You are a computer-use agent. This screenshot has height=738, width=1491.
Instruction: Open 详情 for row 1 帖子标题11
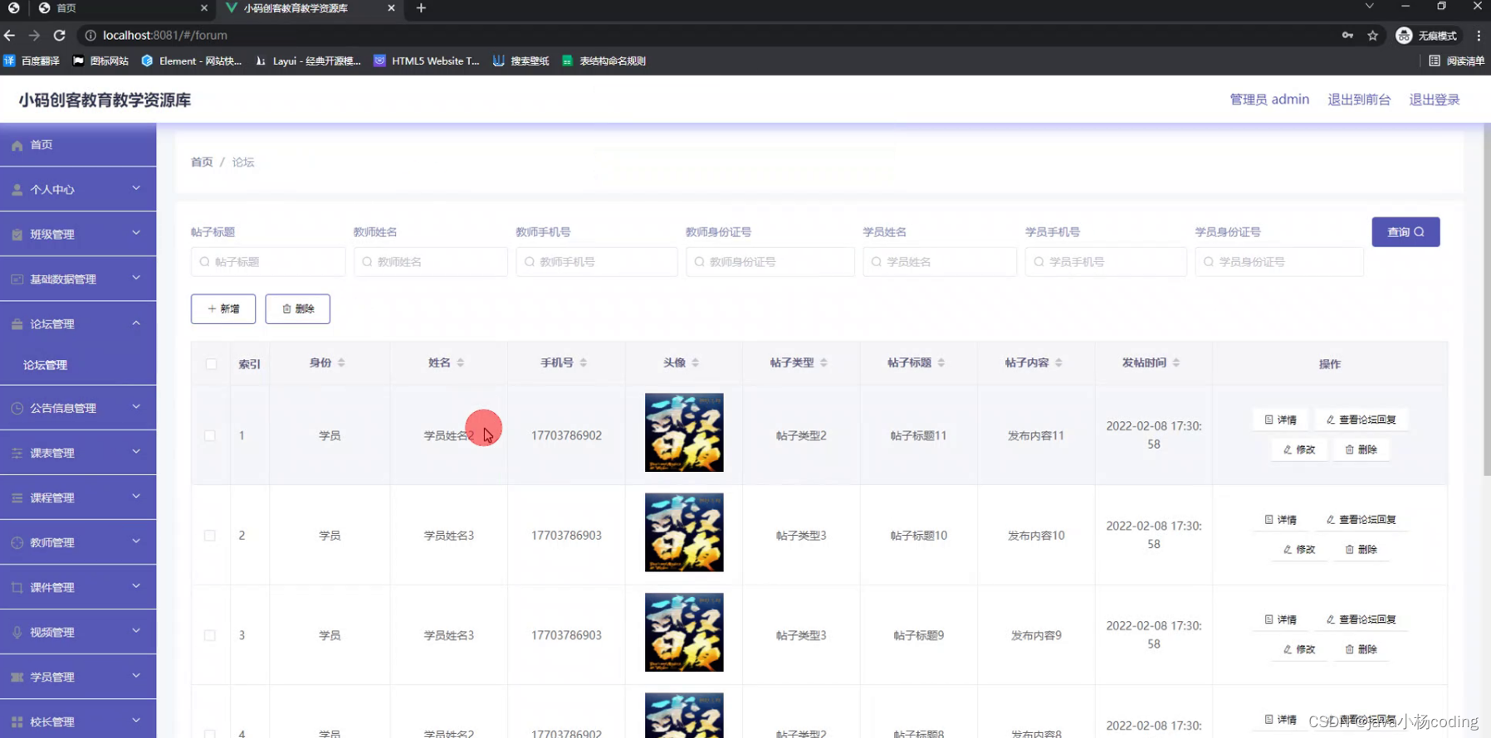coord(1280,420)
